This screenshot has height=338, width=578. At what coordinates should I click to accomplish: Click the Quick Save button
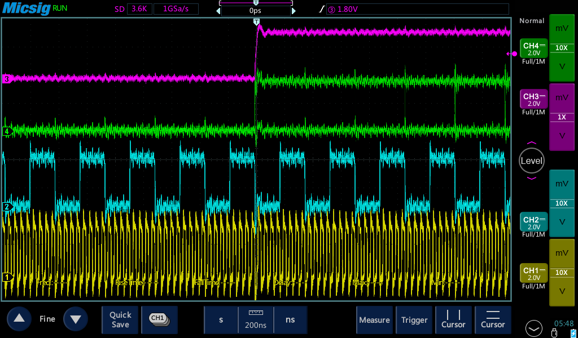tap(120, 319)
